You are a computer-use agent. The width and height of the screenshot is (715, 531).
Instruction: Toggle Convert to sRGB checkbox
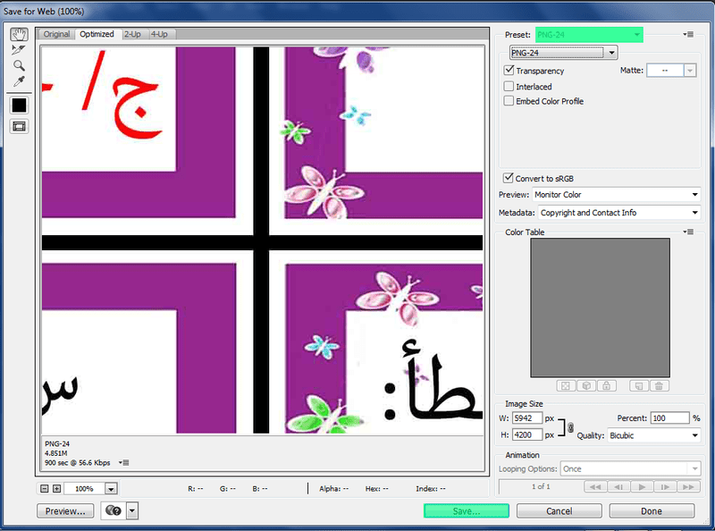pyautogui.click(x=509, y=178)
